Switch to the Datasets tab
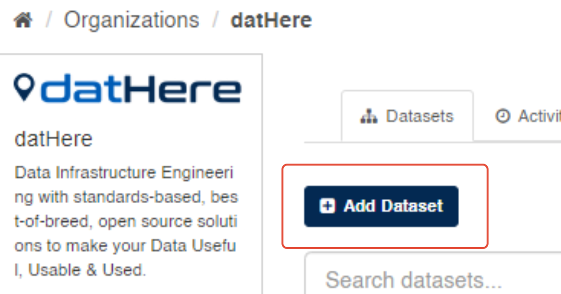Image resolution: width=561 pixels, height=294 pixels. (x=407, y=116)
